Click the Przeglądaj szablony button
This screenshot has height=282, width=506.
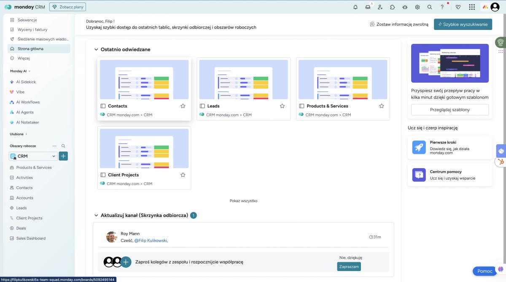(x=450, y=110)
